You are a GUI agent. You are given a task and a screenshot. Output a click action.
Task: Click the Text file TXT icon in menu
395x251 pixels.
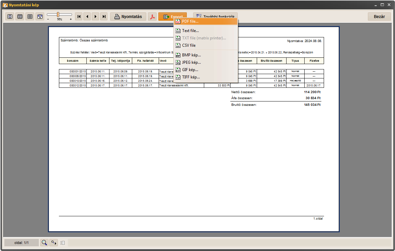coord(178,31)
